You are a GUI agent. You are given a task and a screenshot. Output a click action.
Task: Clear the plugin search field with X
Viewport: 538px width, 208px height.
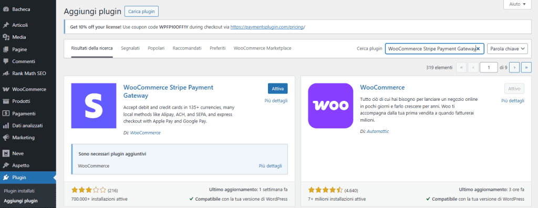[478, 49]
